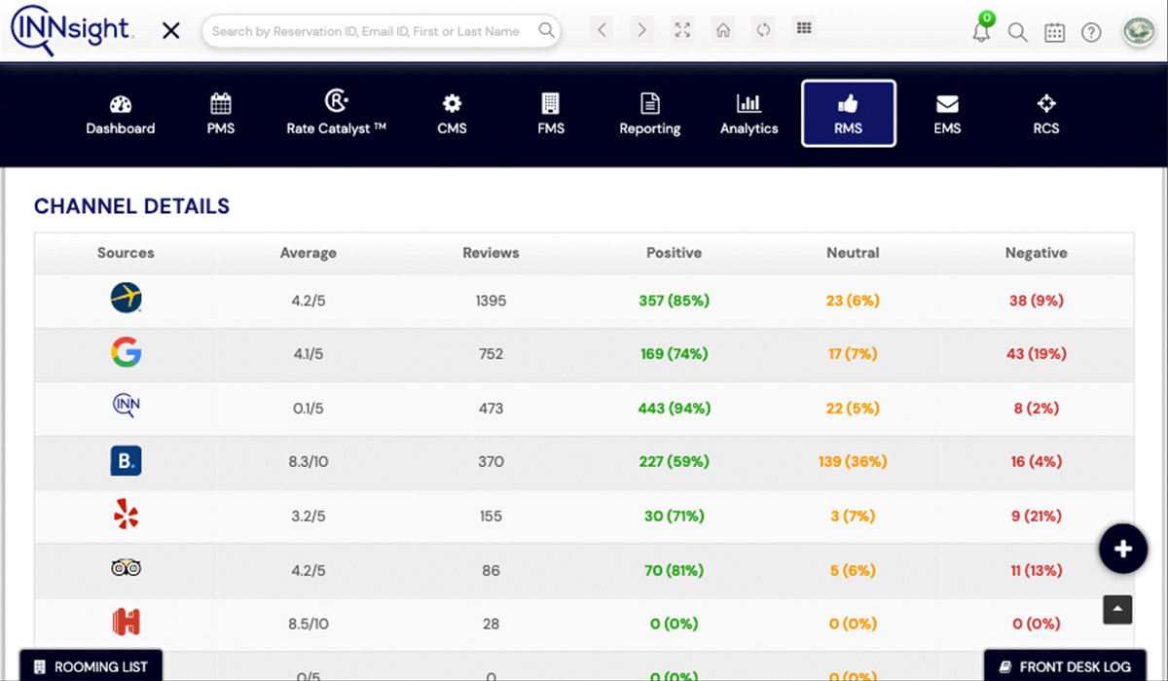Click the 8.3/10 average rating
Viewport: 1168px width, 681px height.
click(309, 461)
